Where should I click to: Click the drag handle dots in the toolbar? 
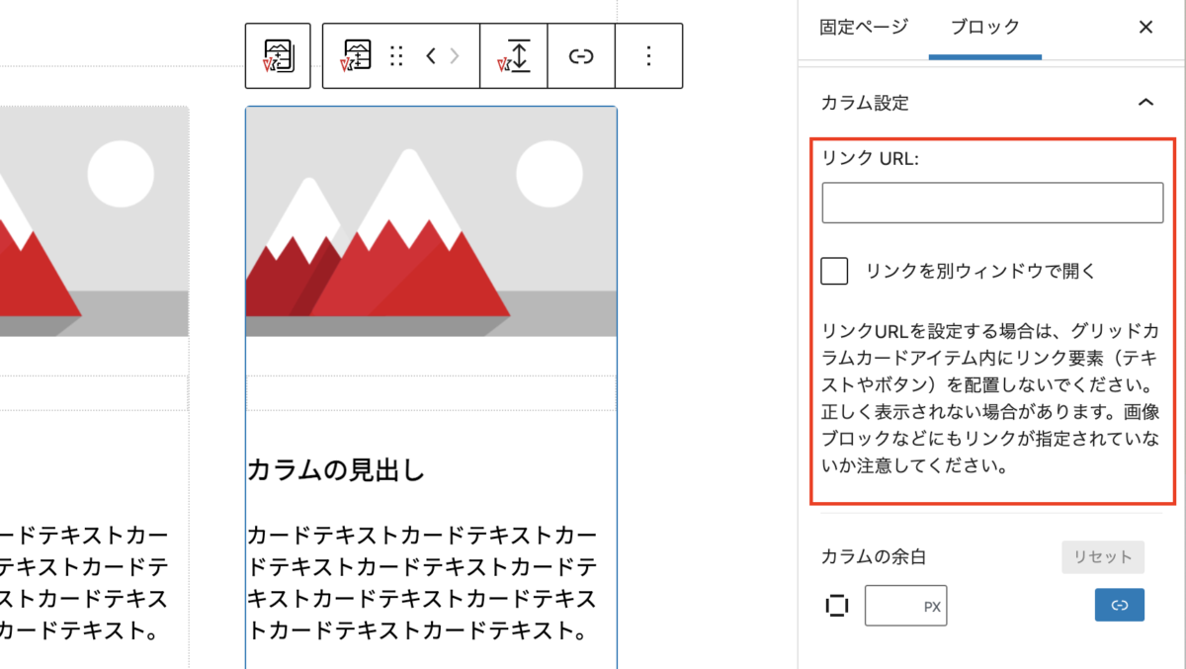tap(396, 56)
